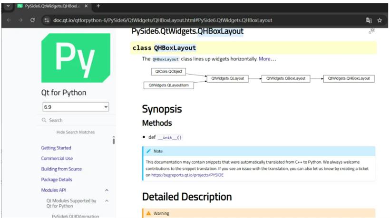The width and height of the screenshot is (390, 218).
Task: Click the translate page icon
Action: point(369,20)
